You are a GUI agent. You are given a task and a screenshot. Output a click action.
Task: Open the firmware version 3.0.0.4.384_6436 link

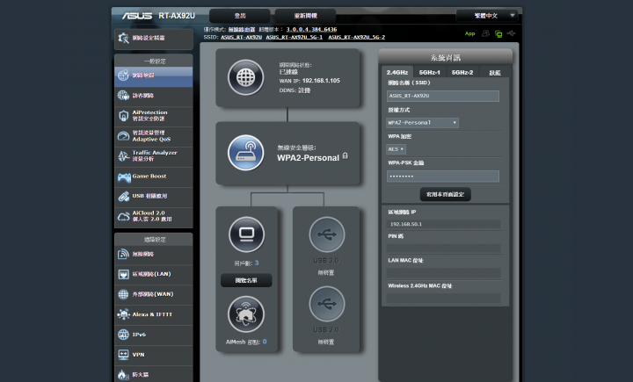click(311, 30)
